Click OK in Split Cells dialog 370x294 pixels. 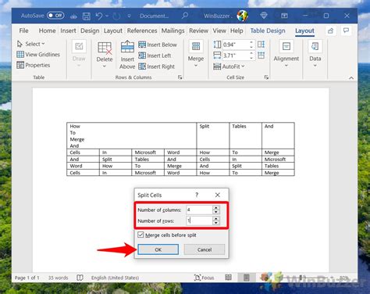pyautogui.click(x=158, y=249)
